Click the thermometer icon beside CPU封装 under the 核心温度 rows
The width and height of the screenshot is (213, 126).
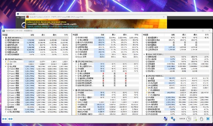pyautogui.click(x=76, y=68)
